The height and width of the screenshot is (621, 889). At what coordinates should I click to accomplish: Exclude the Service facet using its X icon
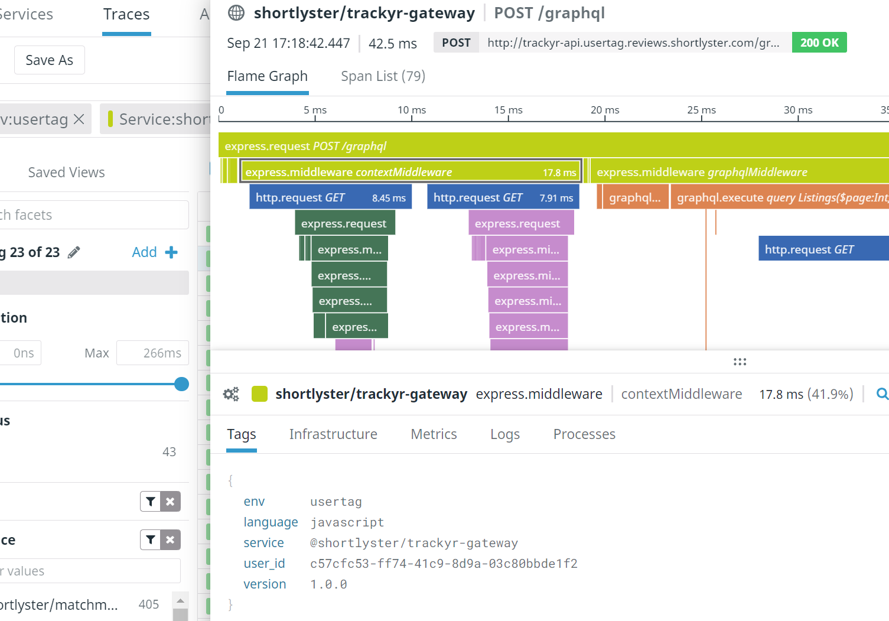pyautogui.click(x=170, y=539)
